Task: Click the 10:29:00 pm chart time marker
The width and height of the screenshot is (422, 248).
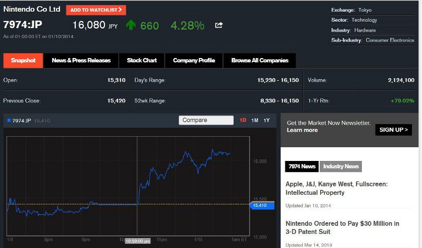Action: 137,241
